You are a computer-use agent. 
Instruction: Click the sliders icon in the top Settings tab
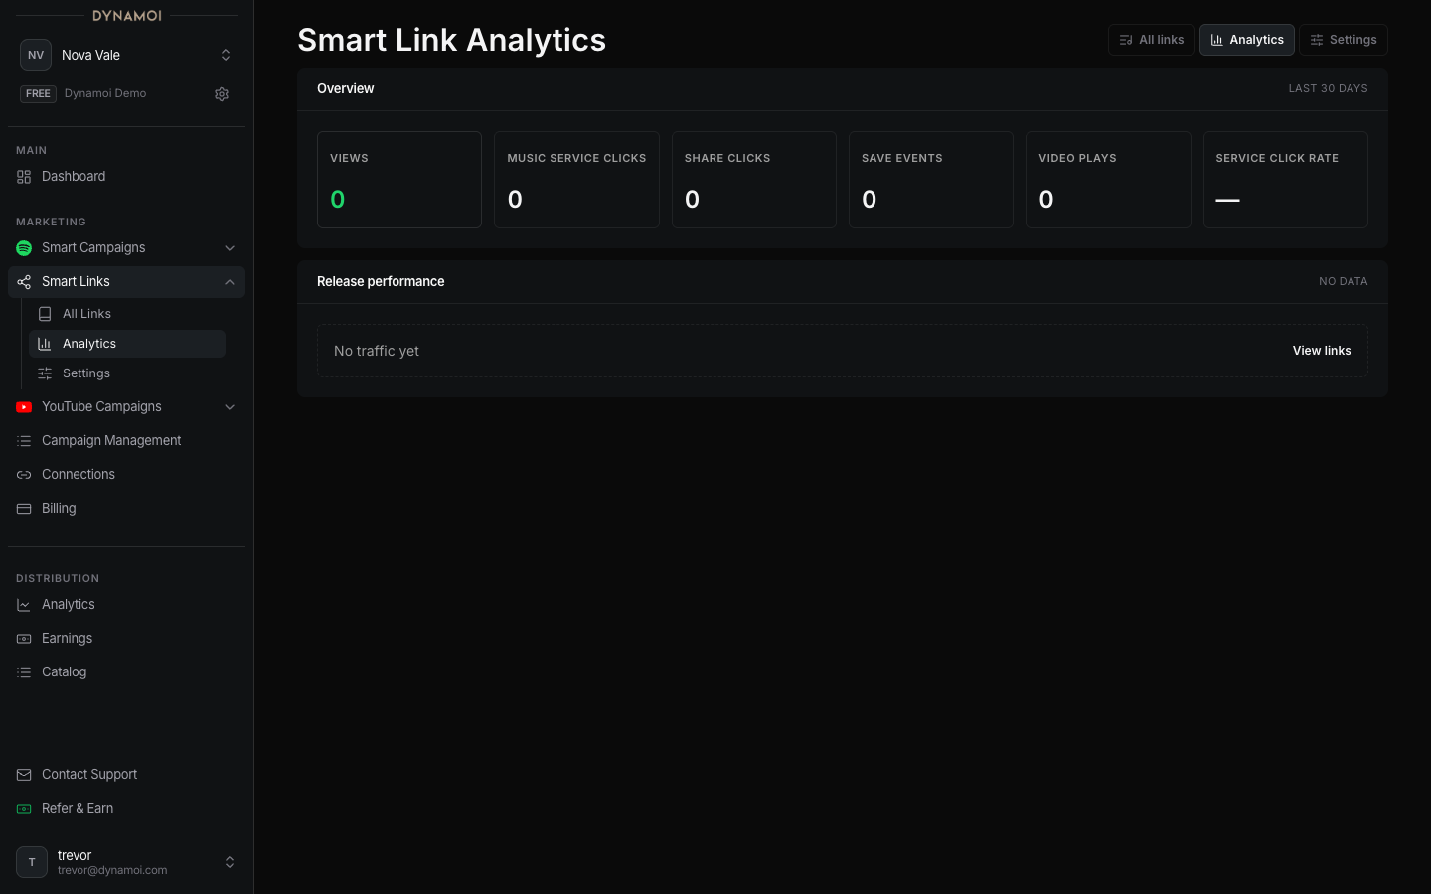click(1317, 40)
